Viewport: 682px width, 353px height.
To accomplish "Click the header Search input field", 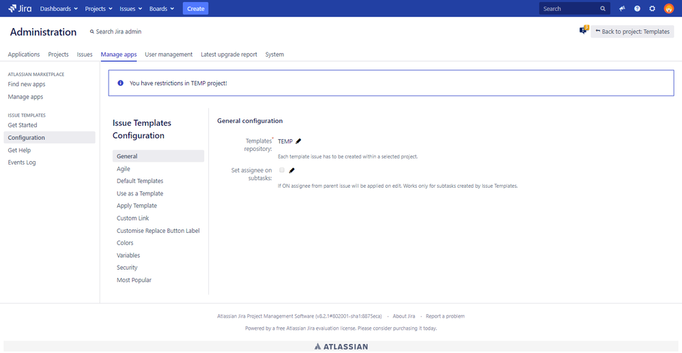I will click(x=575, y=9).
